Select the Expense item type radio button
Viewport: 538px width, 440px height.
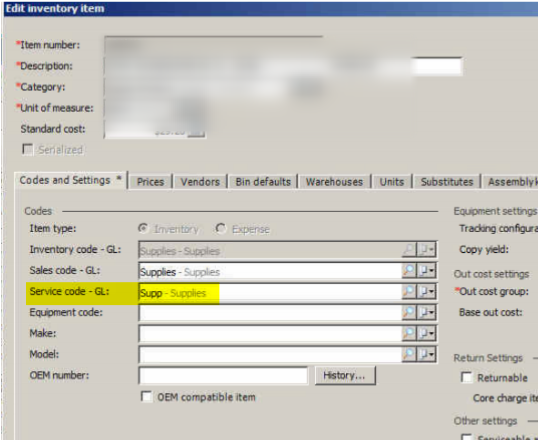click(221, 229)
